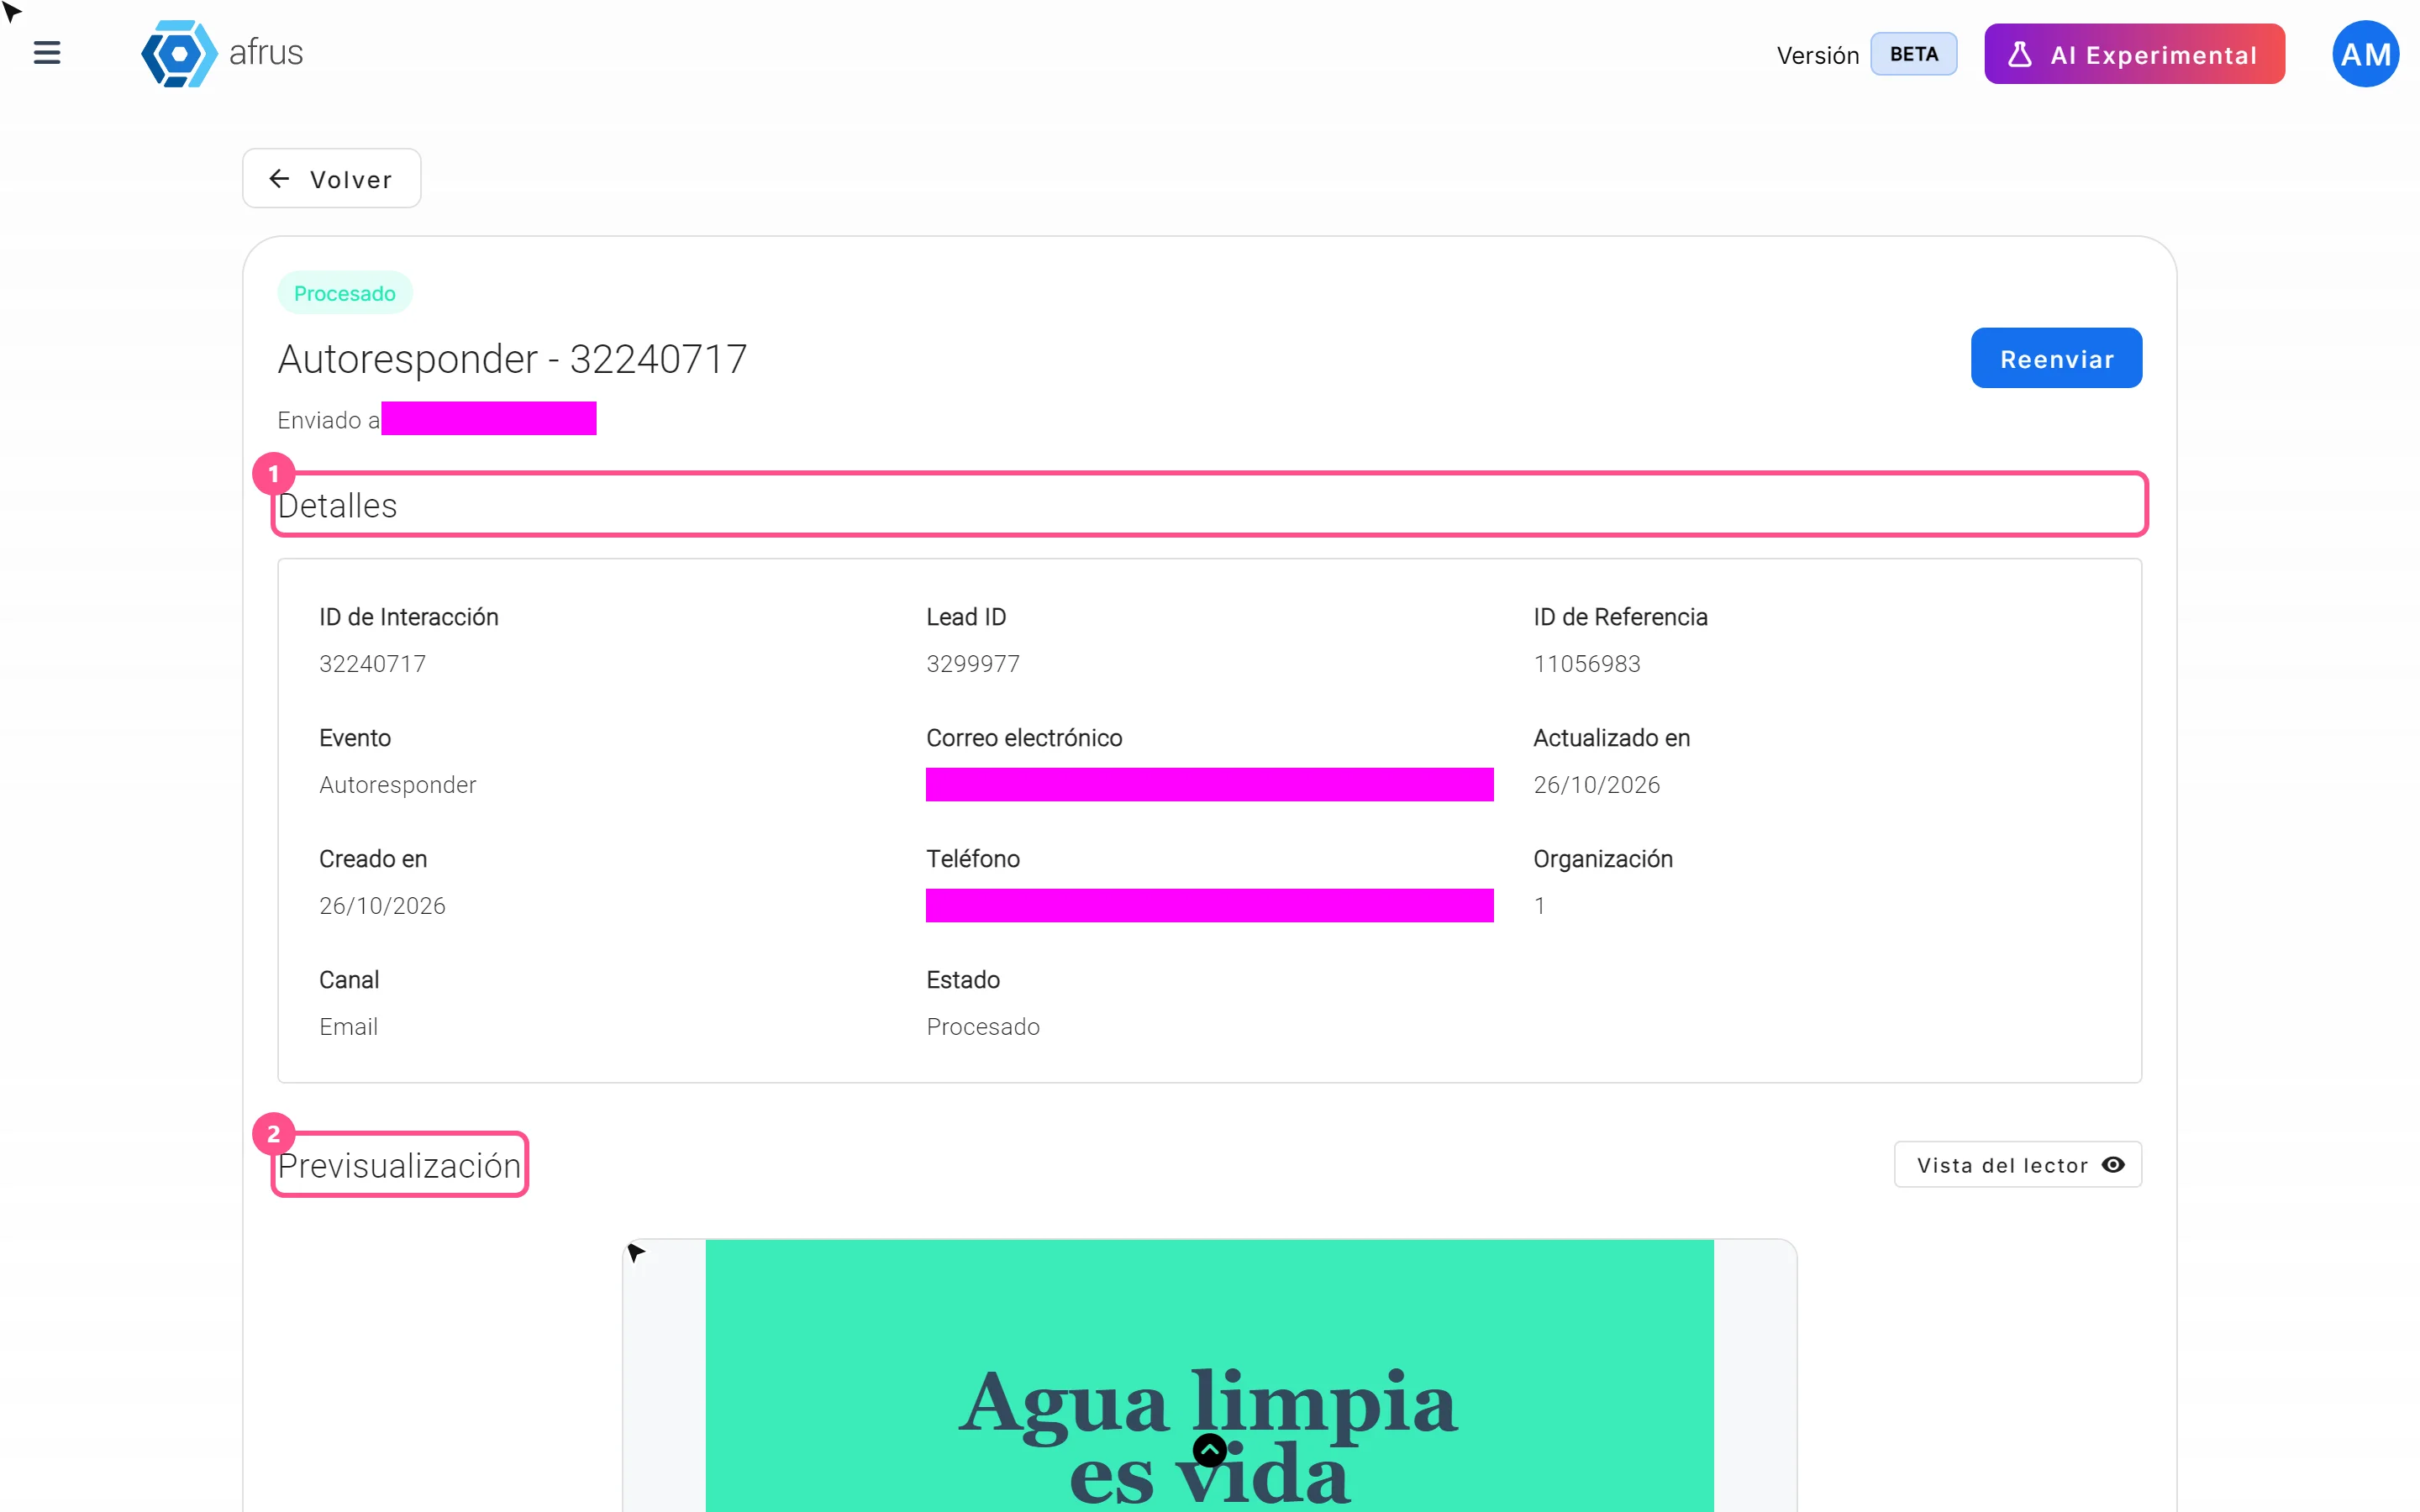Click the Organización value 1
2420x1512 pixels.
pyautogui.click(x=1539, y=906)
